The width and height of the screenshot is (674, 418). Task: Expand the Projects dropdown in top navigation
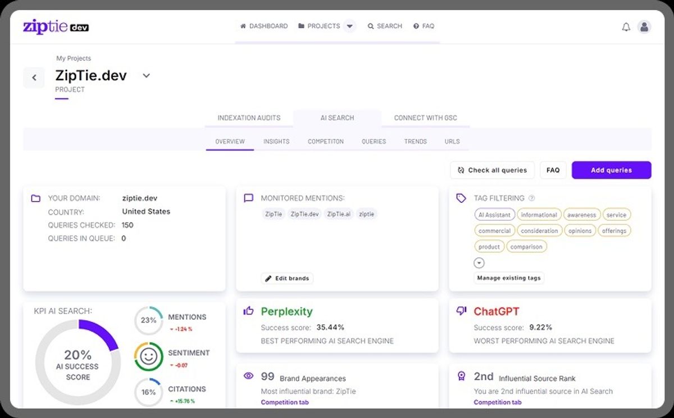350,26
